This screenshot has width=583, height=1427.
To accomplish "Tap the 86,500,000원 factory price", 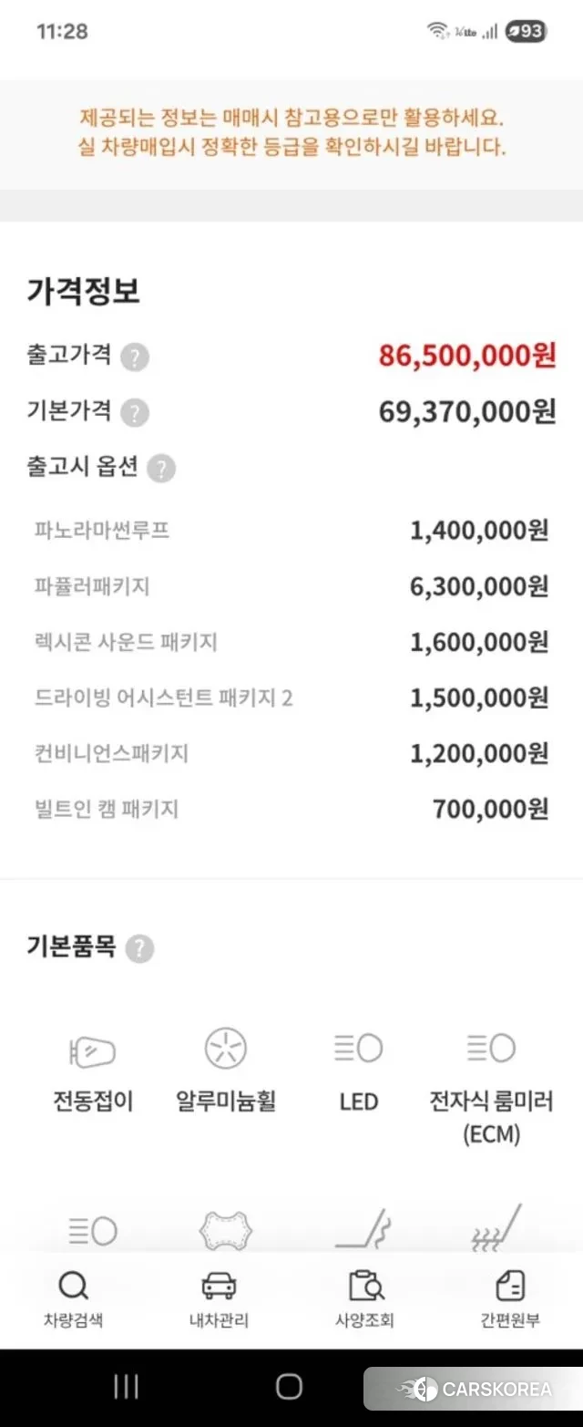I will pyautogui.click(x=467, y=356).
